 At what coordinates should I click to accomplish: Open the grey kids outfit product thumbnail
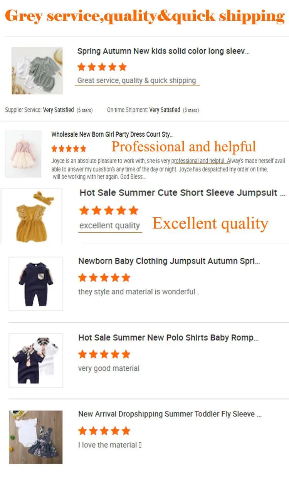tap(37, 71)
